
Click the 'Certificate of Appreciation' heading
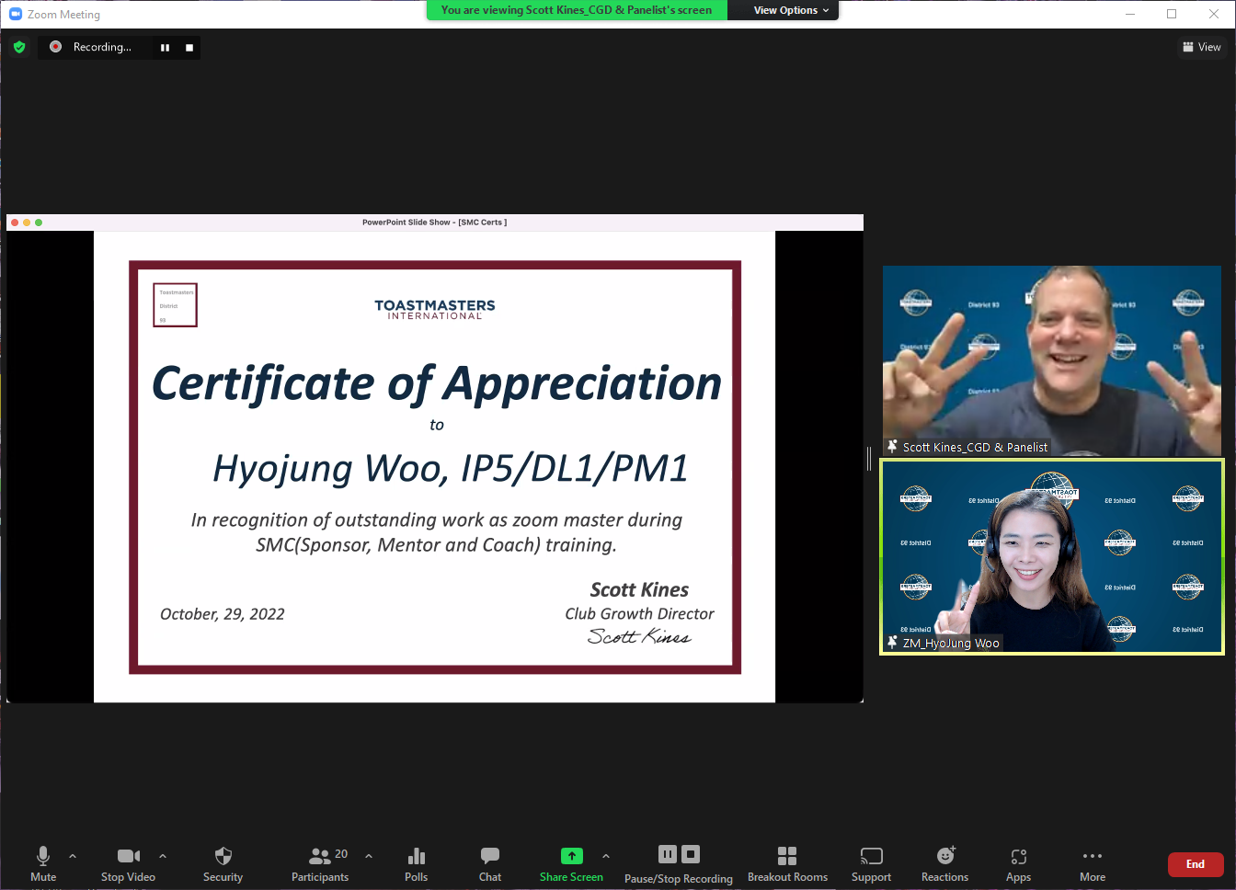(x=437, y=383)
